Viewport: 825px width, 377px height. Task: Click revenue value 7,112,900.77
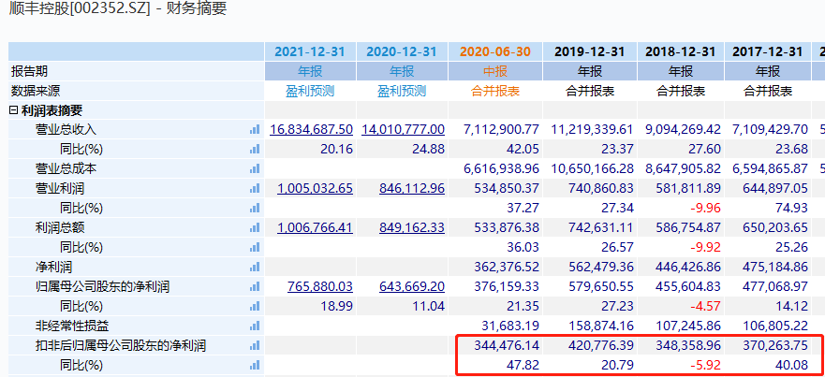(501, 129)
